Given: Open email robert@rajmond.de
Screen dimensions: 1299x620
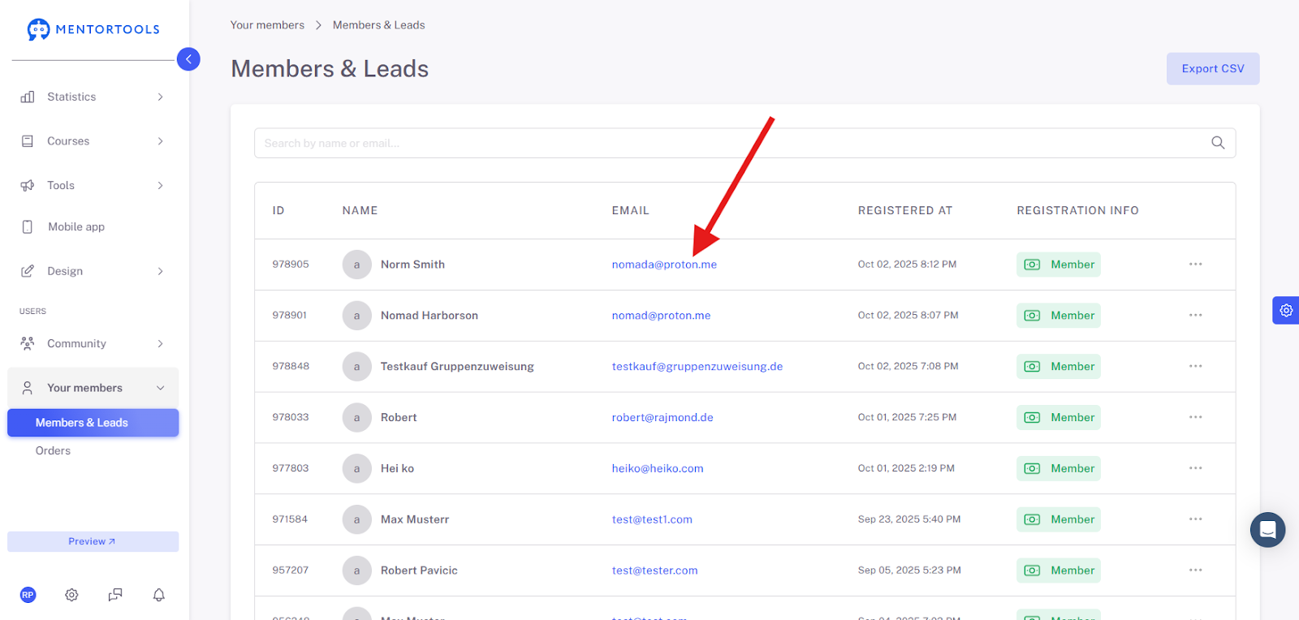Looking at the screenshot, I should point(662,418).
